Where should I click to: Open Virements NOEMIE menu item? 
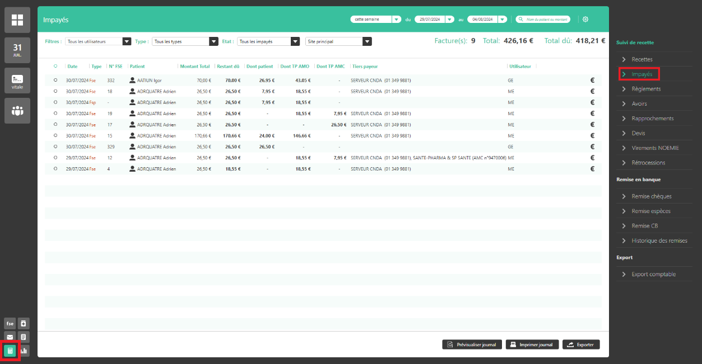655,148
